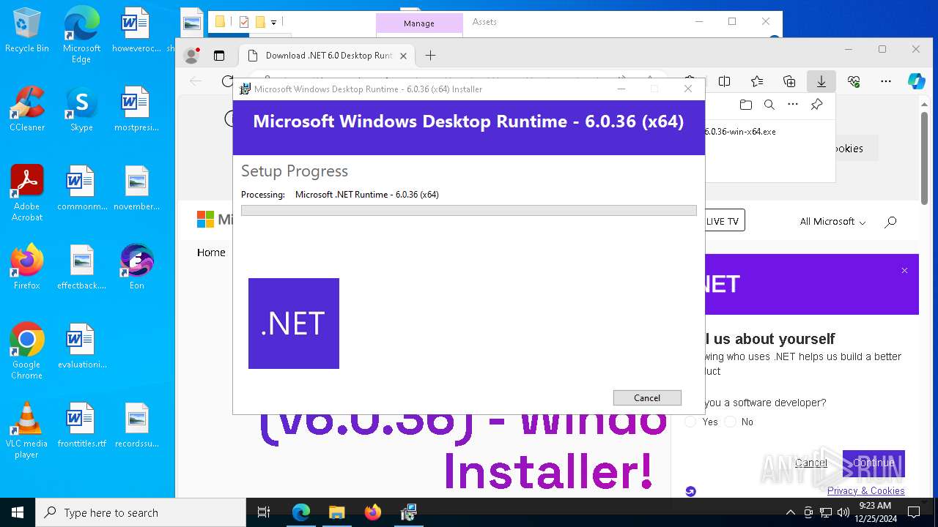Viewport: 938px width, 527px height.
Task: Open a new Edge tab
Action: point(430,56)
